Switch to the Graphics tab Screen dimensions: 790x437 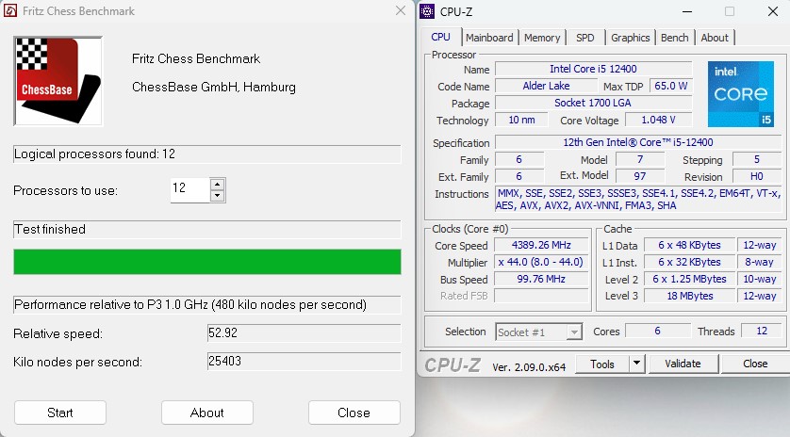click(x=631, y=38)
